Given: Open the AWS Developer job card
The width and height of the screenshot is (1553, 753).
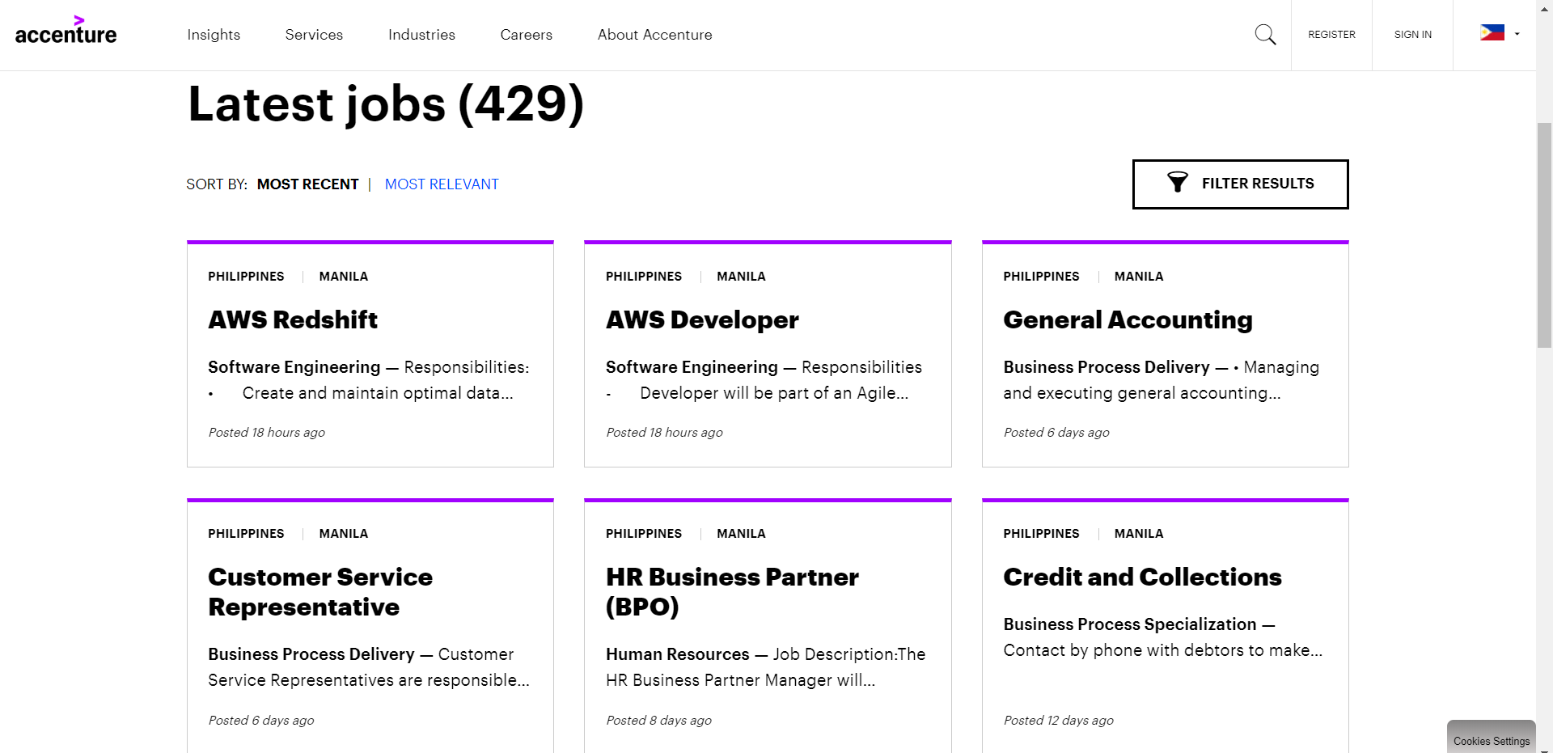Looking at the screenshot, I should [702, 320].
